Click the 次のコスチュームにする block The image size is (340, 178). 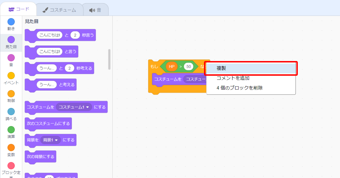point(48,123)
